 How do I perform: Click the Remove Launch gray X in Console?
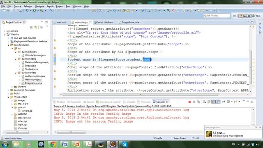tap(194, 102)
